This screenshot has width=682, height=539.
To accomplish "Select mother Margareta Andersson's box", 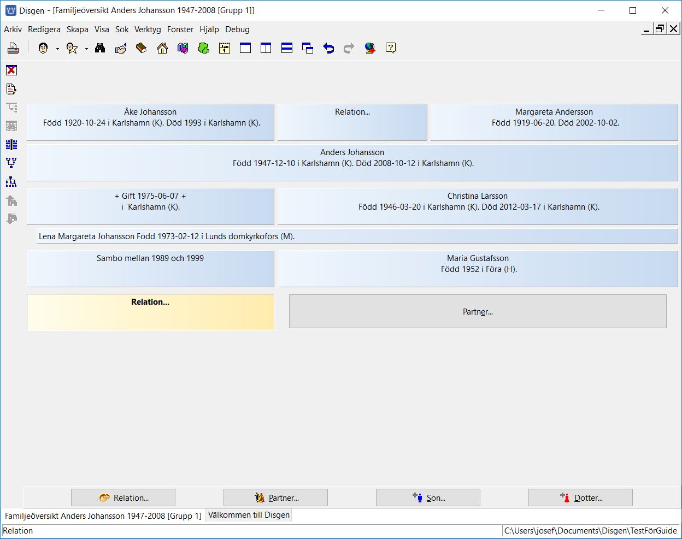I will 554,122.
